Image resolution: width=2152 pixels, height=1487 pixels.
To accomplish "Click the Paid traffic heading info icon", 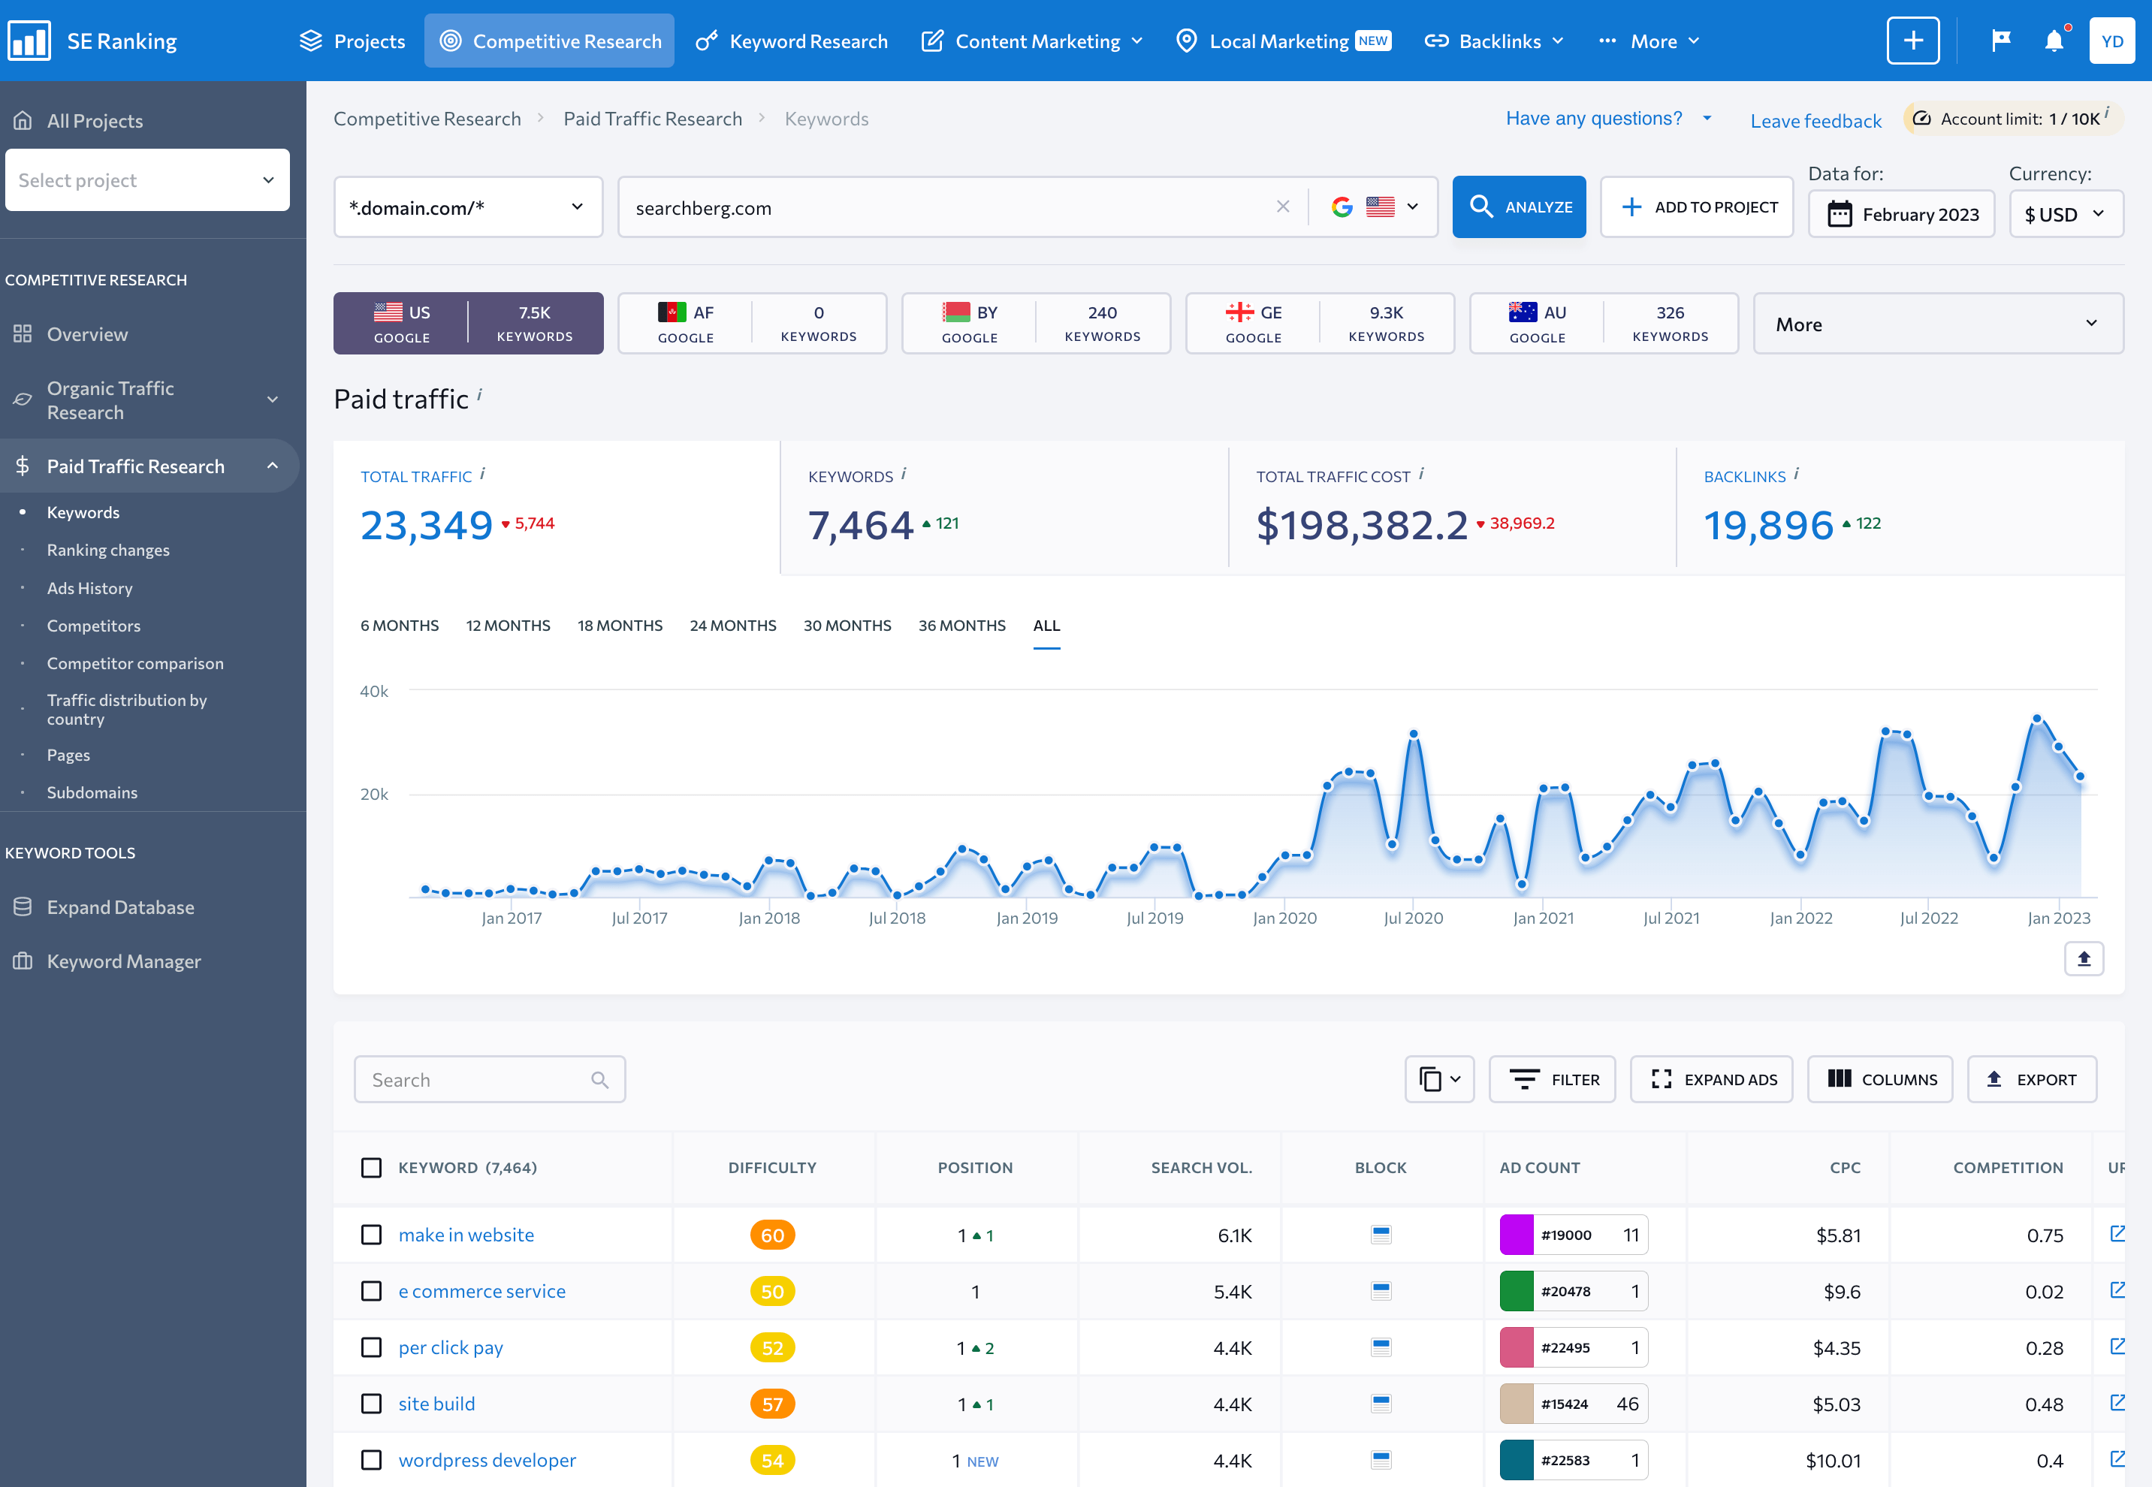I will point(480,395).
